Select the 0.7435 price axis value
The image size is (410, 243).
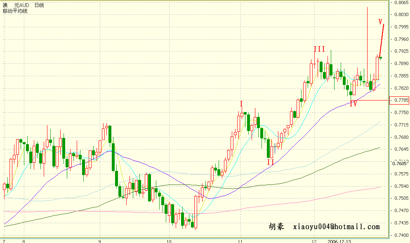coord(401,223)
